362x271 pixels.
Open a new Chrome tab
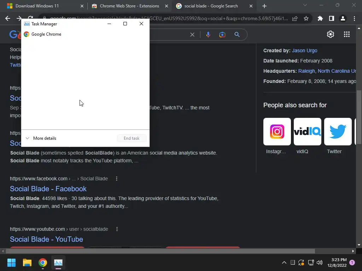(x=264, y=6)
